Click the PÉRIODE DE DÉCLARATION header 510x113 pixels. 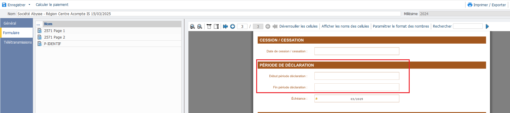point(372,65)
